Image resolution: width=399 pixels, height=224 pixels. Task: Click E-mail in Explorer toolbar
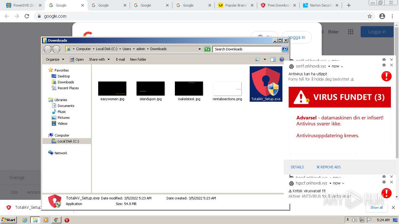pyautogui.click(x=120, y=59)
